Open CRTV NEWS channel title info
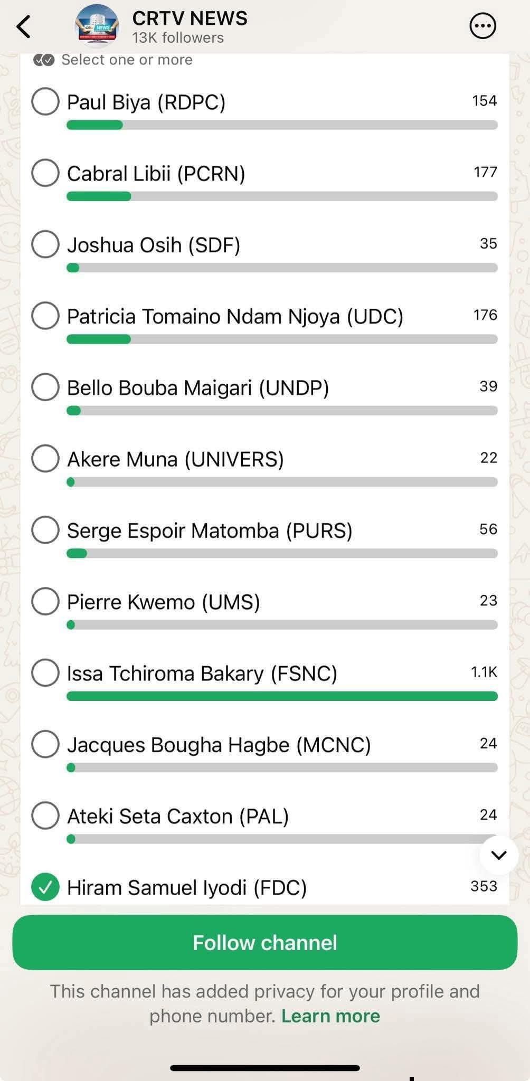Screen dimensions: 530x1081 (x=190, y=18)
